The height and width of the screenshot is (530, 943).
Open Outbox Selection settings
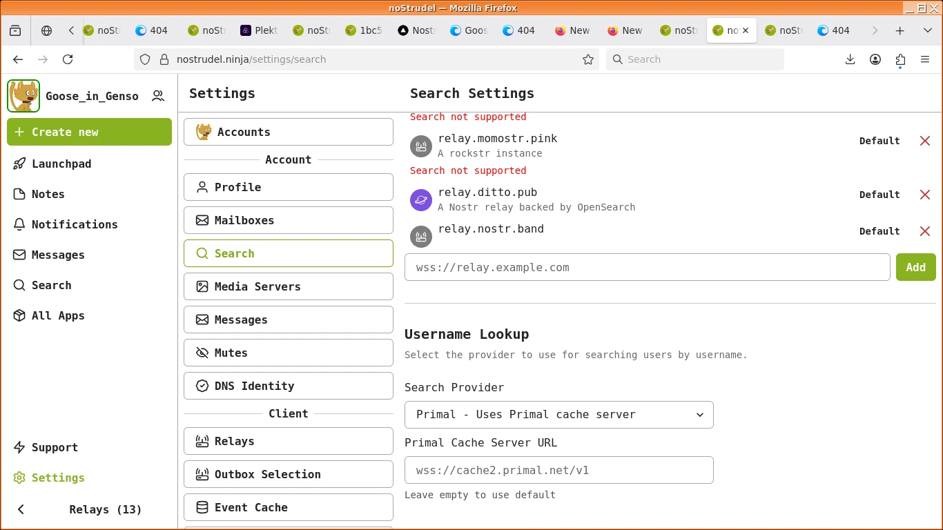289,474
